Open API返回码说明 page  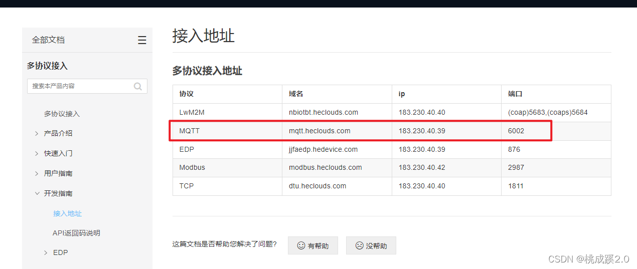point(76,233)
